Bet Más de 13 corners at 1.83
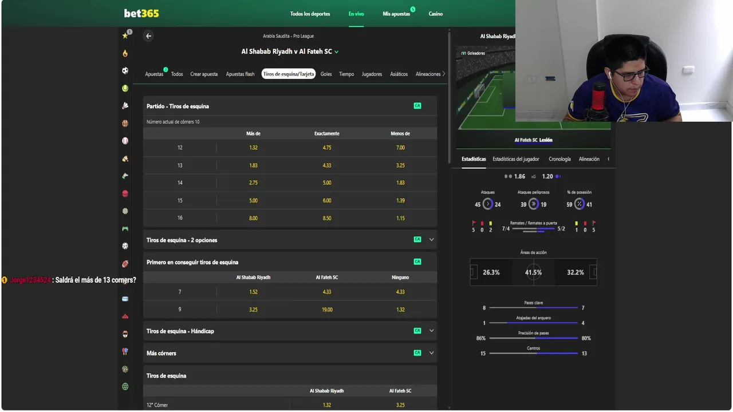Screen dimensions: 733x412 (253, 165)
